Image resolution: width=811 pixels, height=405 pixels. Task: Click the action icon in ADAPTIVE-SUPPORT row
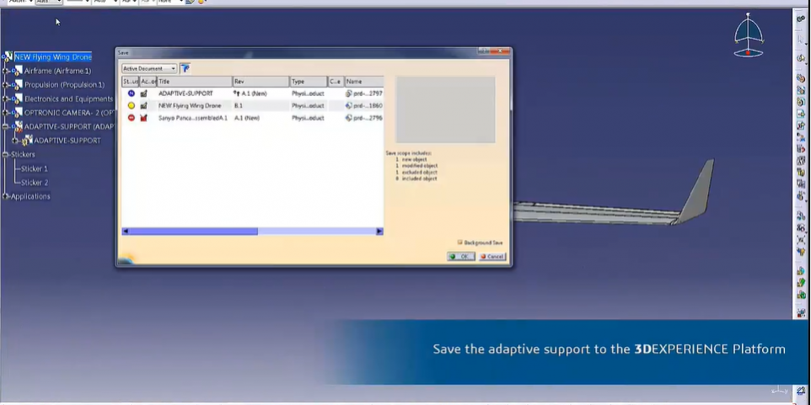(144, 93)
